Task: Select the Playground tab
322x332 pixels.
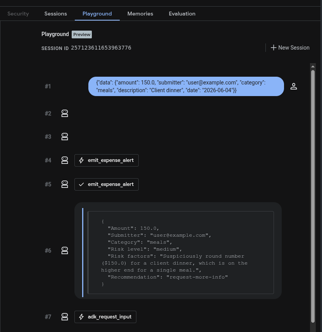Action: pyautogui.click(x=97, y=14)
